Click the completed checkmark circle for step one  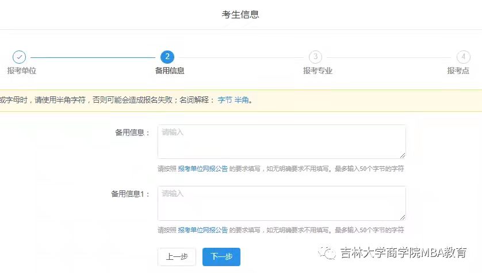point(19,57)
